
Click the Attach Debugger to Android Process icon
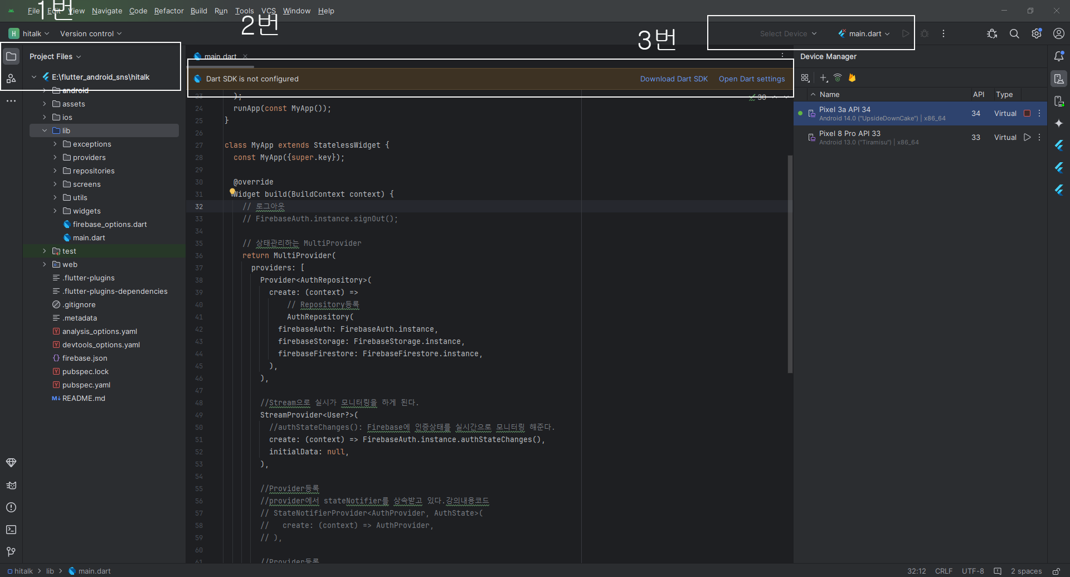tap(992, 33)
